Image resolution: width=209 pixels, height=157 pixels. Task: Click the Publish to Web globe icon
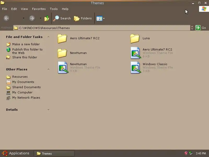click(8, 50)
